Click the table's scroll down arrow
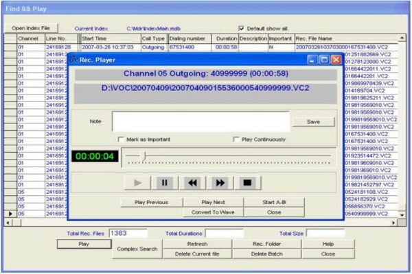This screenshot has width=412, height=274. point(402,214)
